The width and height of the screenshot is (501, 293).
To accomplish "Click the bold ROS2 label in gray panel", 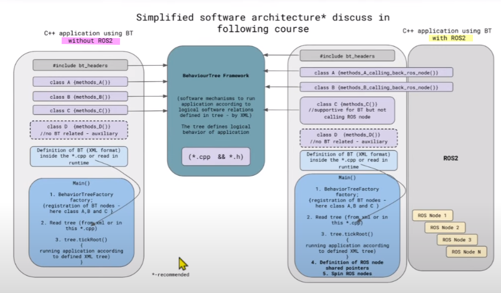I will [x=451, y=158].
